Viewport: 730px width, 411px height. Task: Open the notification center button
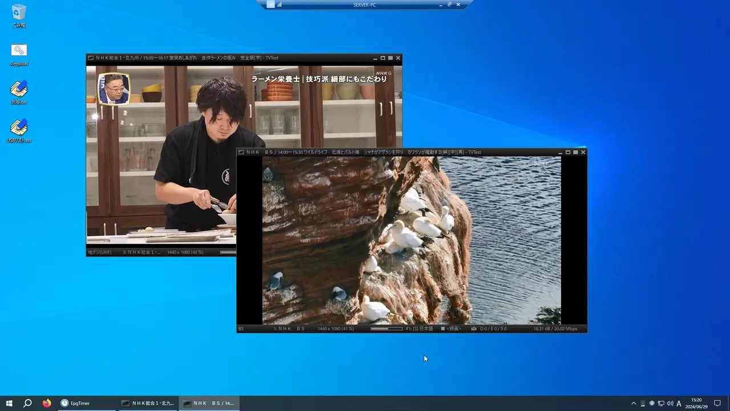pos(717,403)
